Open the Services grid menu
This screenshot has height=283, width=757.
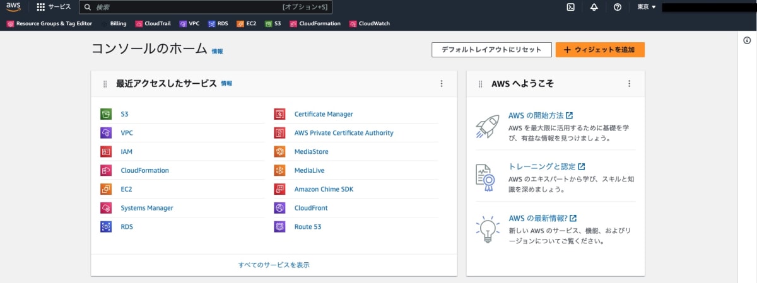coord(54,7)
